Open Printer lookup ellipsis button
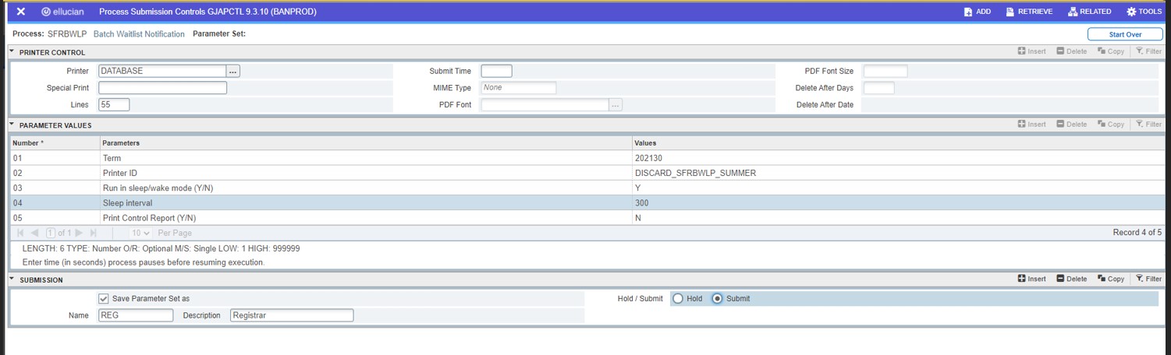Screen dimensions: 1171x355 point(233,71)
